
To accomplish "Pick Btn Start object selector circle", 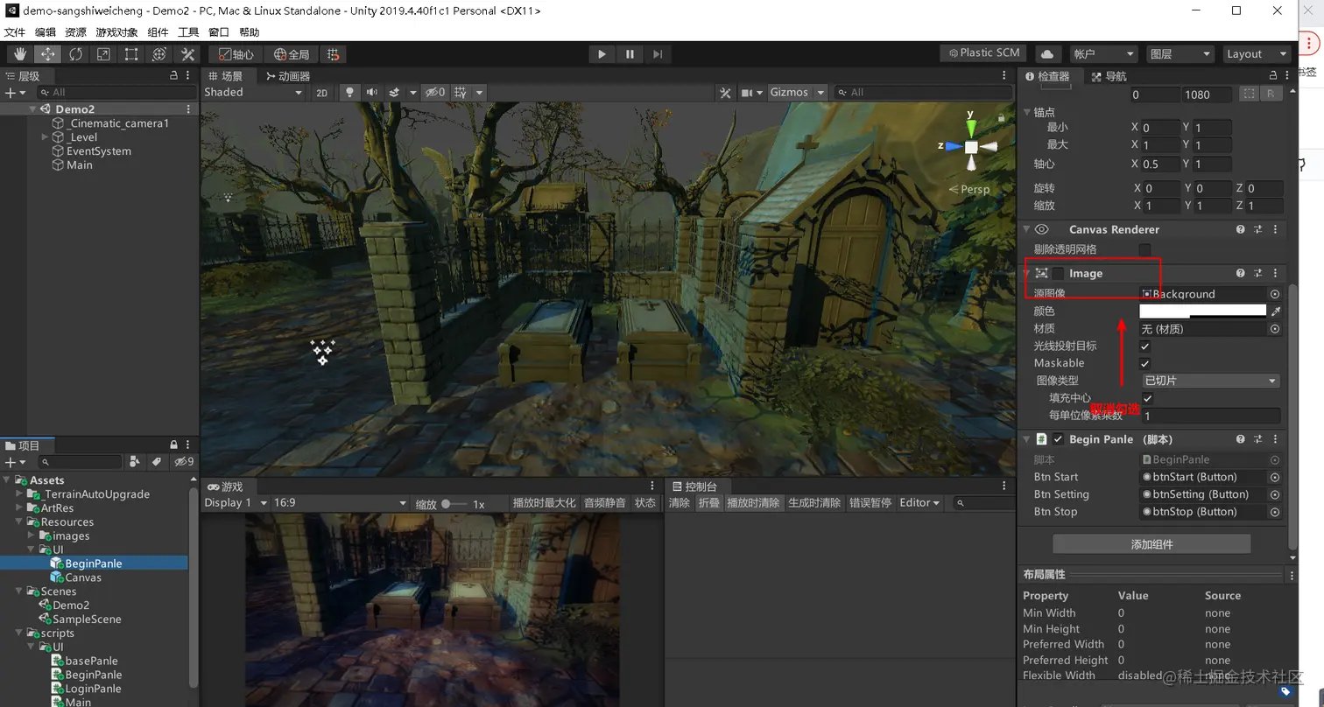I will click(1275, 477).
